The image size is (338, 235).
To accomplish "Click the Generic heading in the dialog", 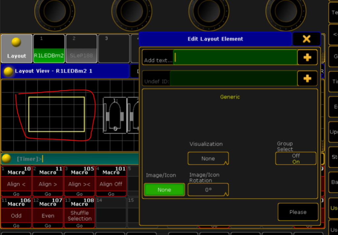I will pyautogui.click(x=230, y=97).
